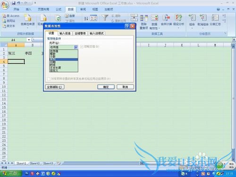Choose 任何值 from the allow list
Screen dimensions: 236x177
pos(64,51)
